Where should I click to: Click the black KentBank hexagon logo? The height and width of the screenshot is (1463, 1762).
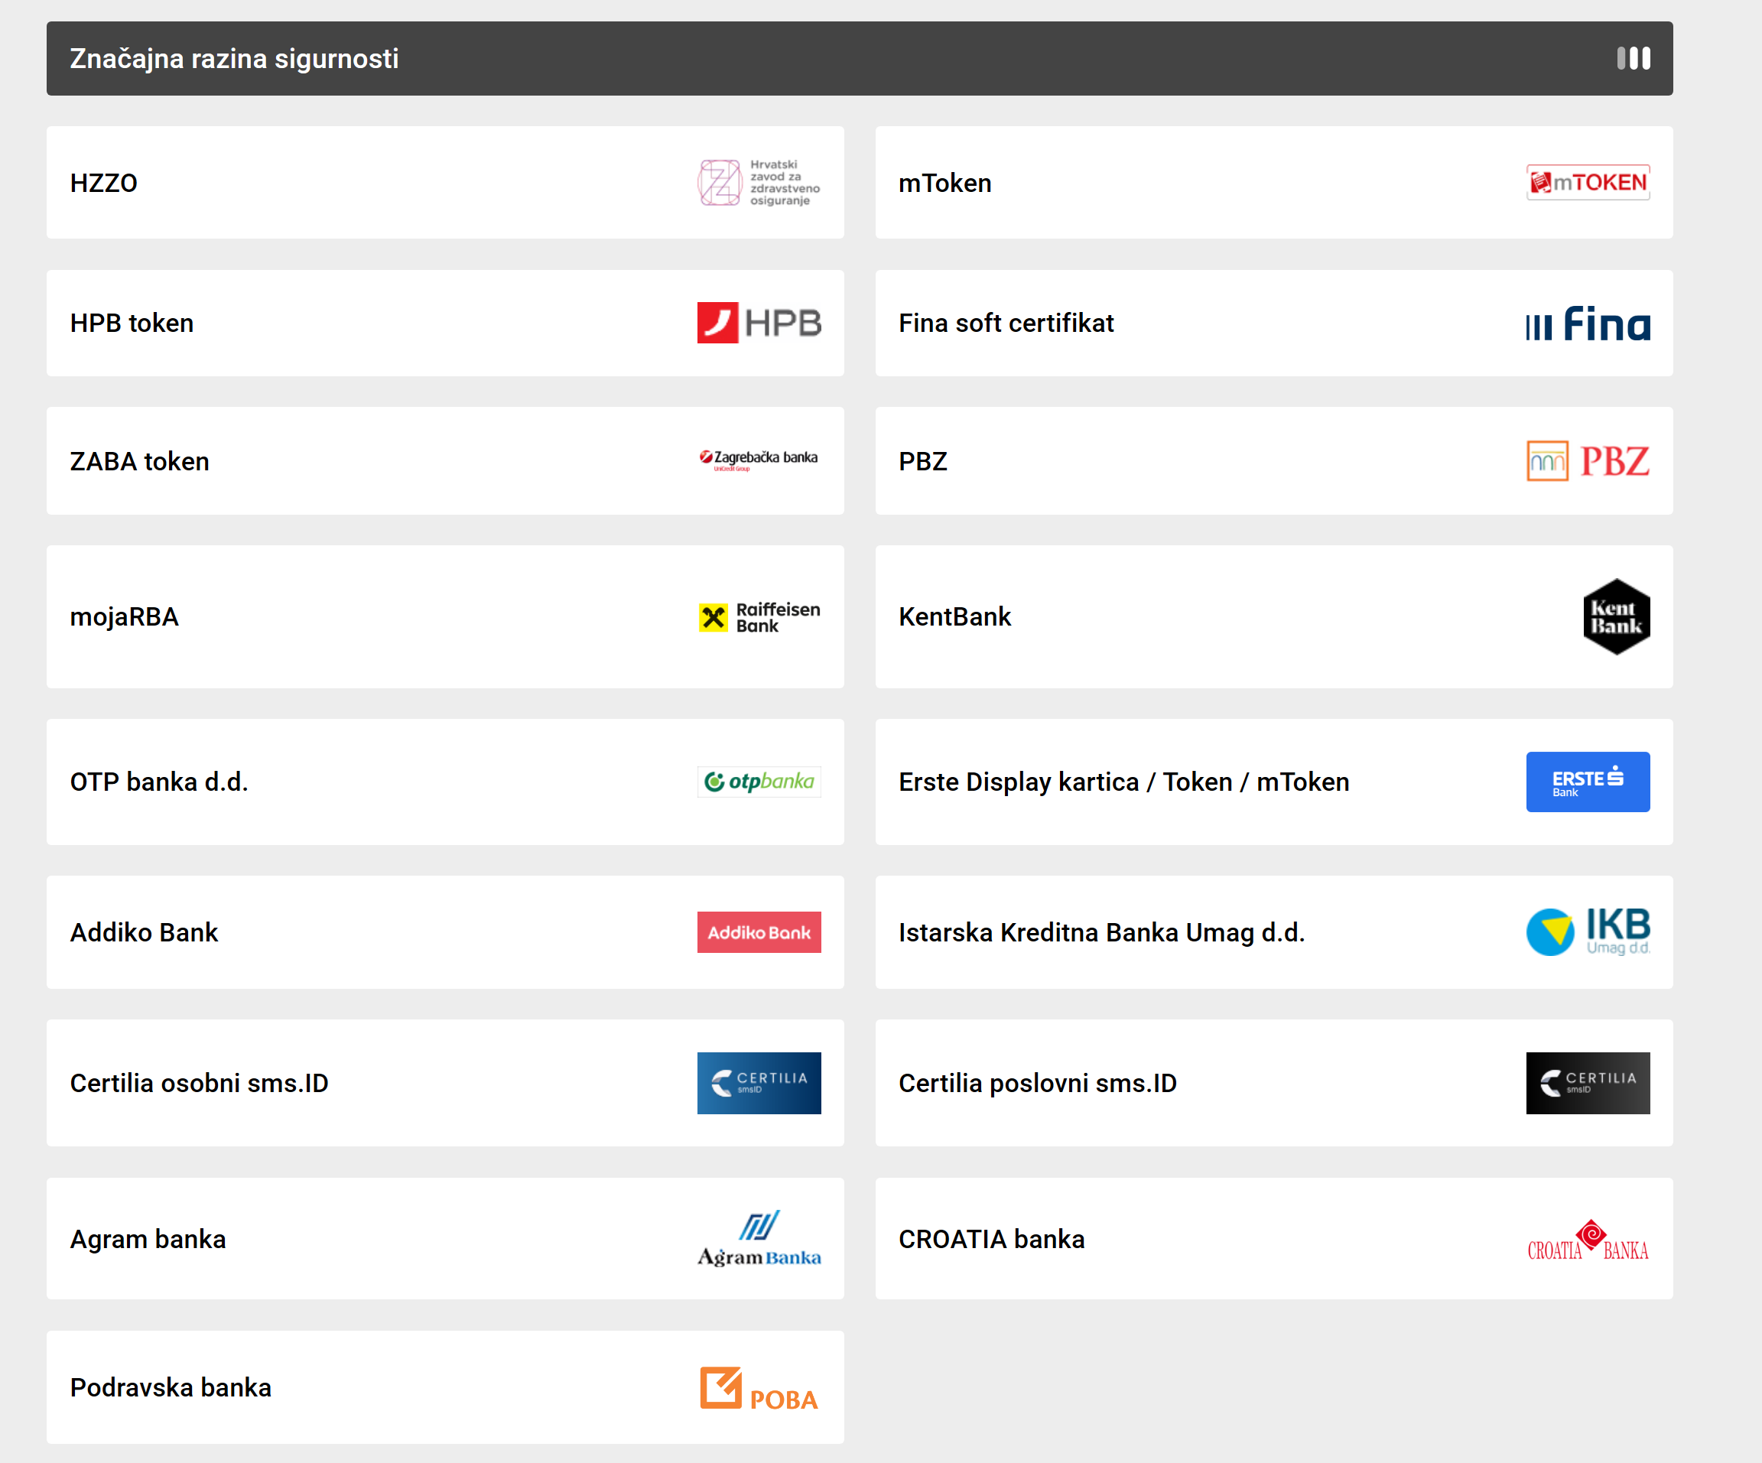(1615, 616)
